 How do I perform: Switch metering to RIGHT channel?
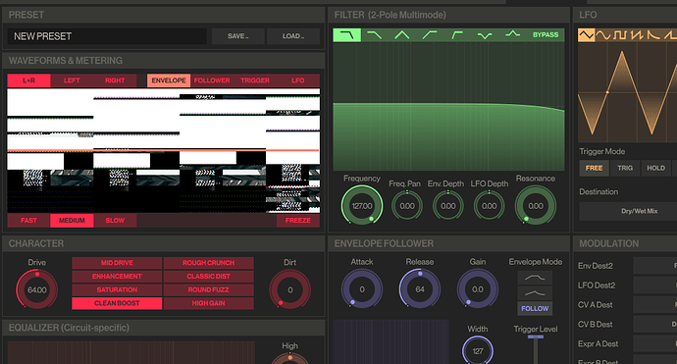pyautogui.click(x=115, y=80)
